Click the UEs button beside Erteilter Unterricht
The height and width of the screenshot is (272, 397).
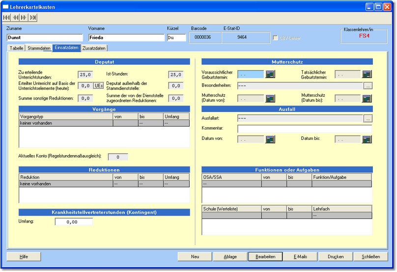pyautogui.click(x=99, y=86)
